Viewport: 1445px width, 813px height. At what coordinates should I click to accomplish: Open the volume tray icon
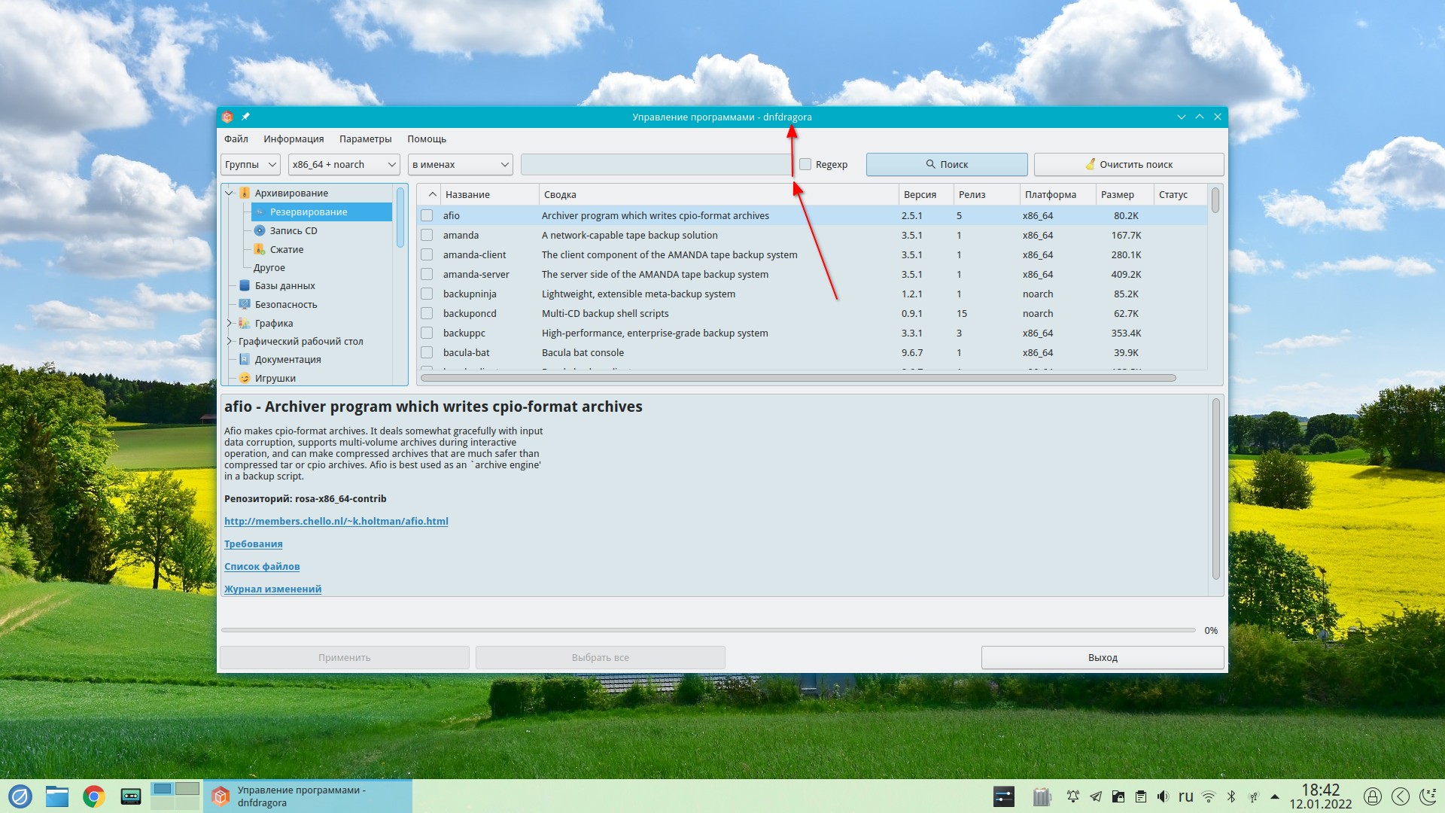coord(1163,796)
